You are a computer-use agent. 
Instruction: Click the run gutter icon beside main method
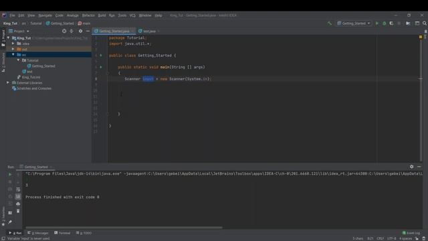(x=101, y=67)
